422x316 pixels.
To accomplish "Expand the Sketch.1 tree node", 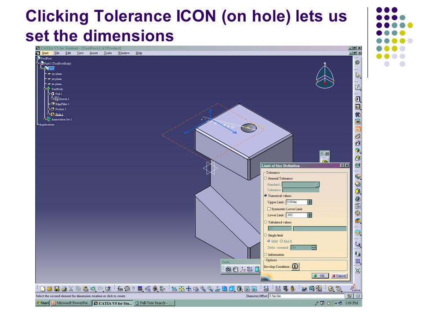I will [53, 99].
